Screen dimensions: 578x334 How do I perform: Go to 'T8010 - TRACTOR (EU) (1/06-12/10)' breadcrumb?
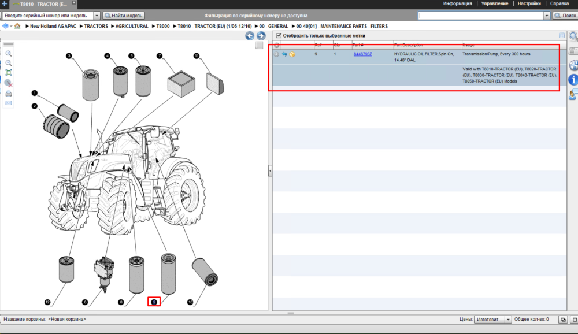point(214,26)
